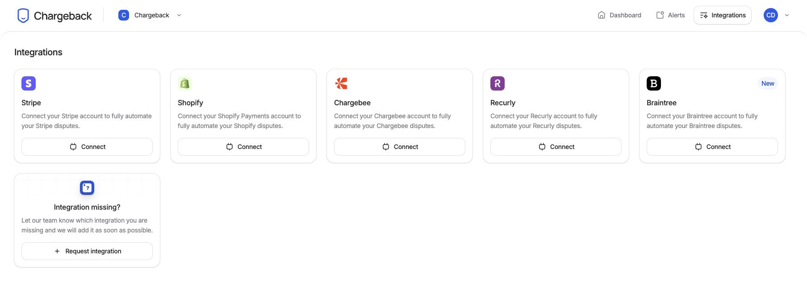Click the Shopify logo icon

pos(185,83)
